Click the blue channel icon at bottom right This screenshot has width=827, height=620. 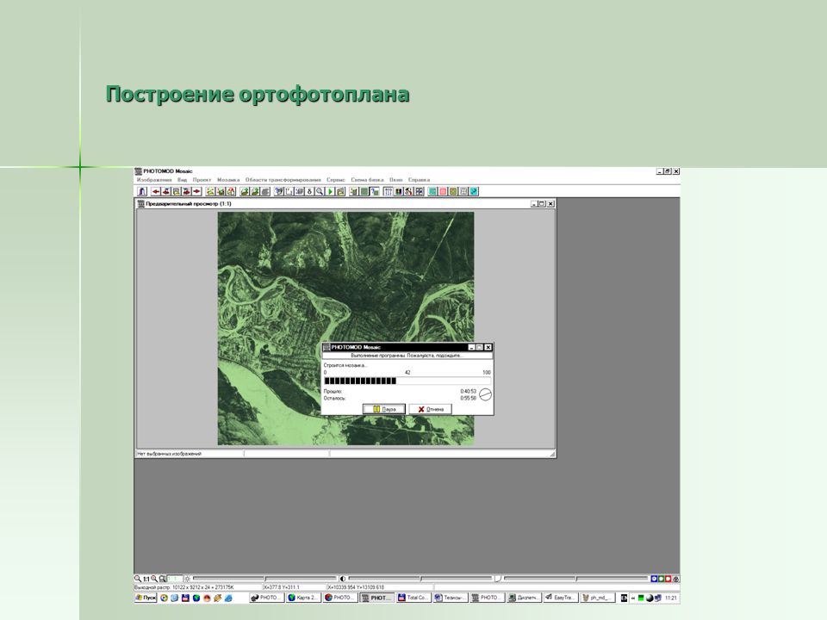pos(654,579)
